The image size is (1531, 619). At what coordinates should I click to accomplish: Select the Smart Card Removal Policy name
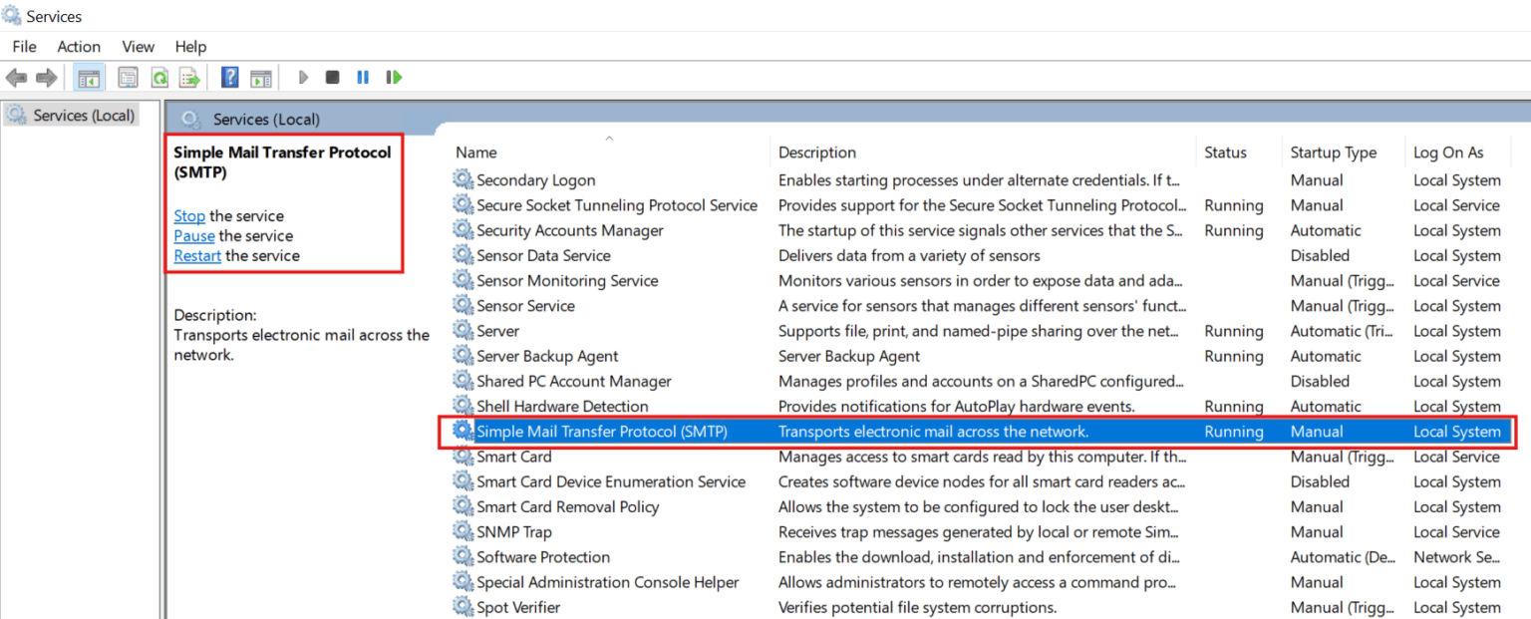coord(568,506)
